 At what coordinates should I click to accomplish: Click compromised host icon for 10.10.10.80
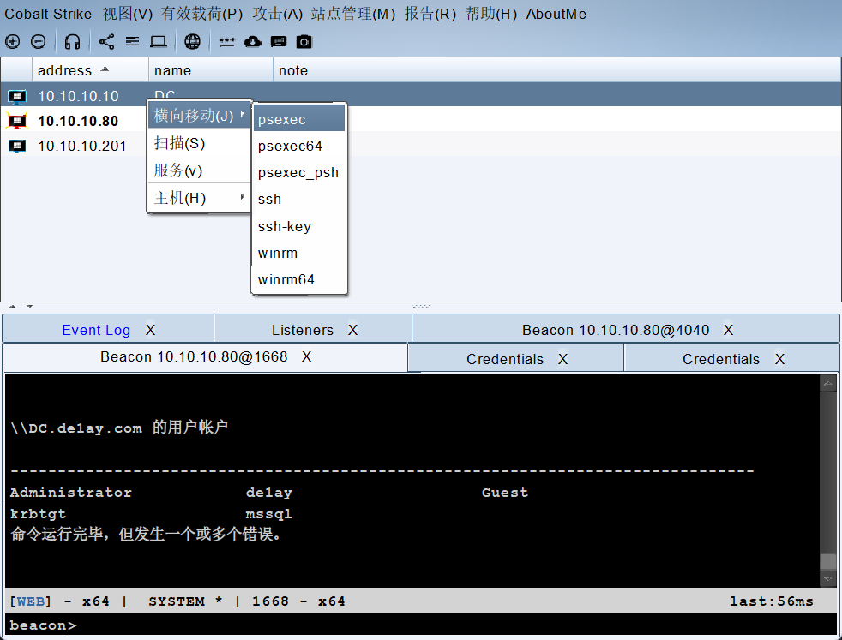16,121
